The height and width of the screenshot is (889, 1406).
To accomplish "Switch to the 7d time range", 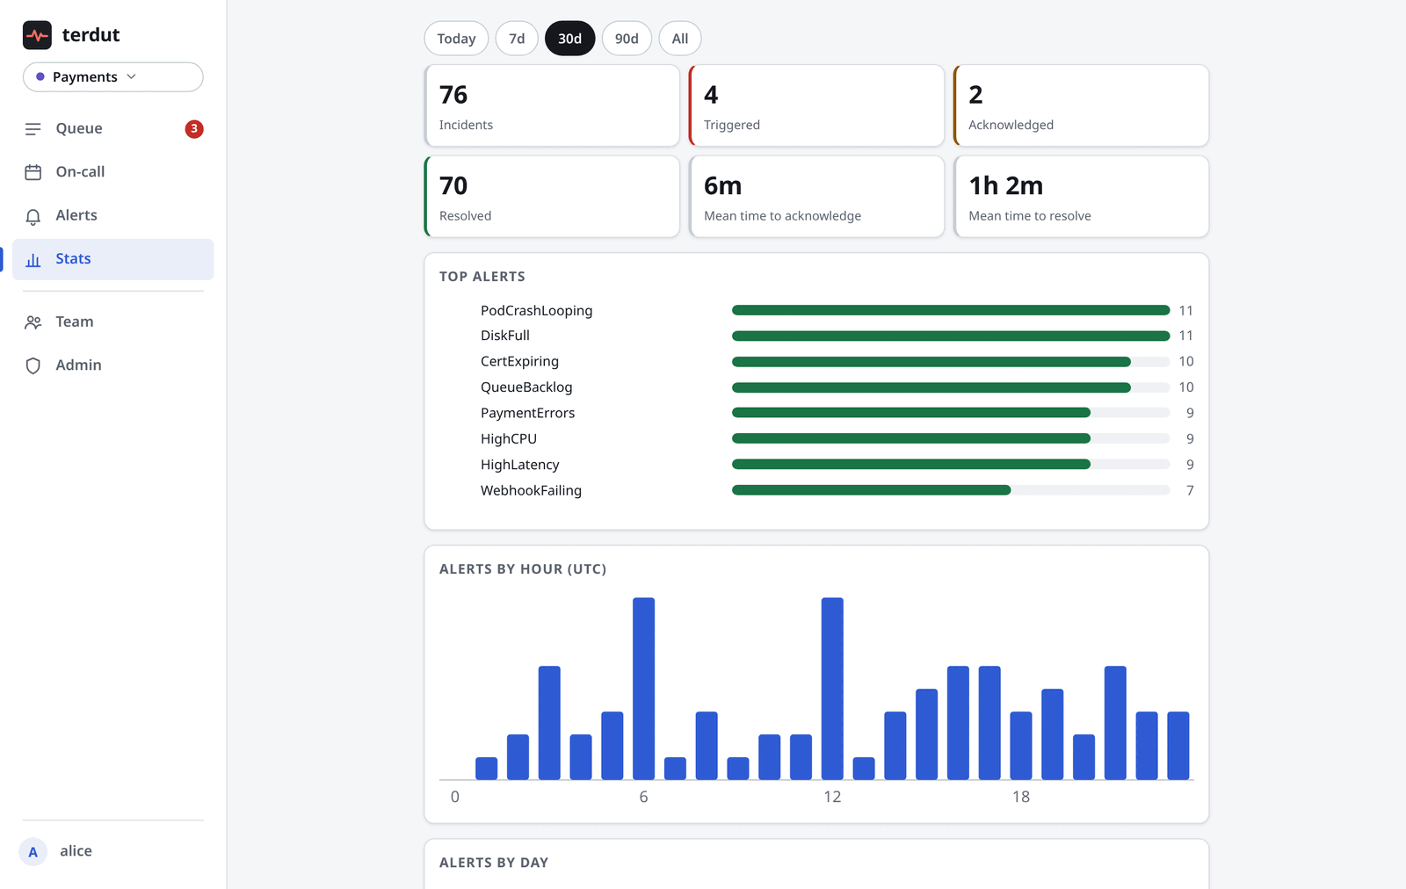I will pos(517,39).
